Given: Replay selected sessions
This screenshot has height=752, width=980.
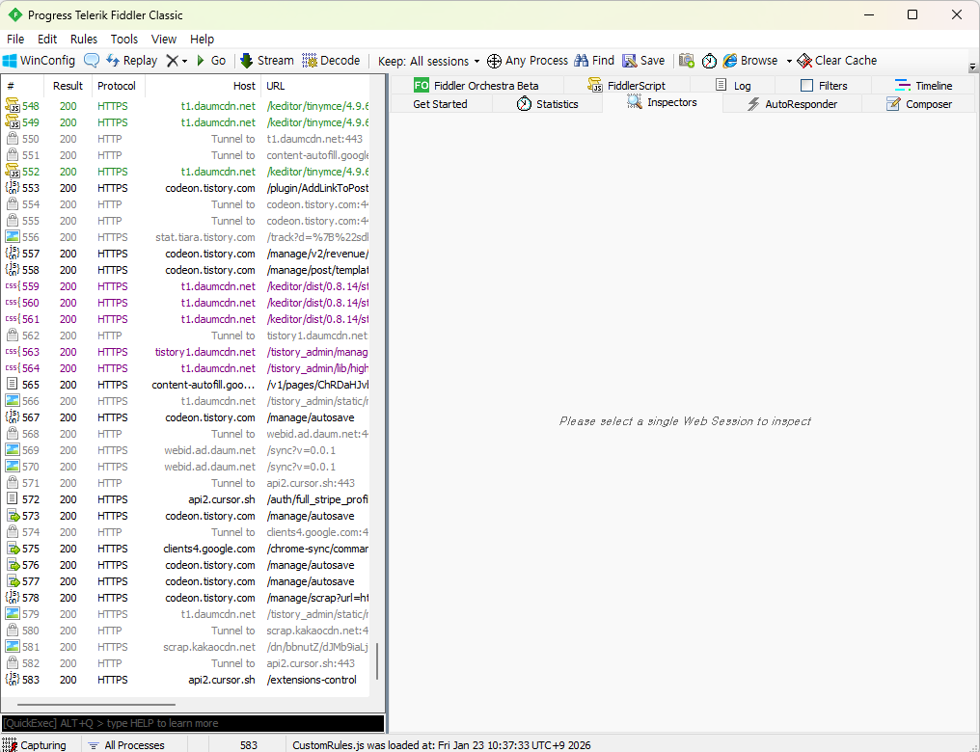Looking at the screenshot, I should pos(132,61).
